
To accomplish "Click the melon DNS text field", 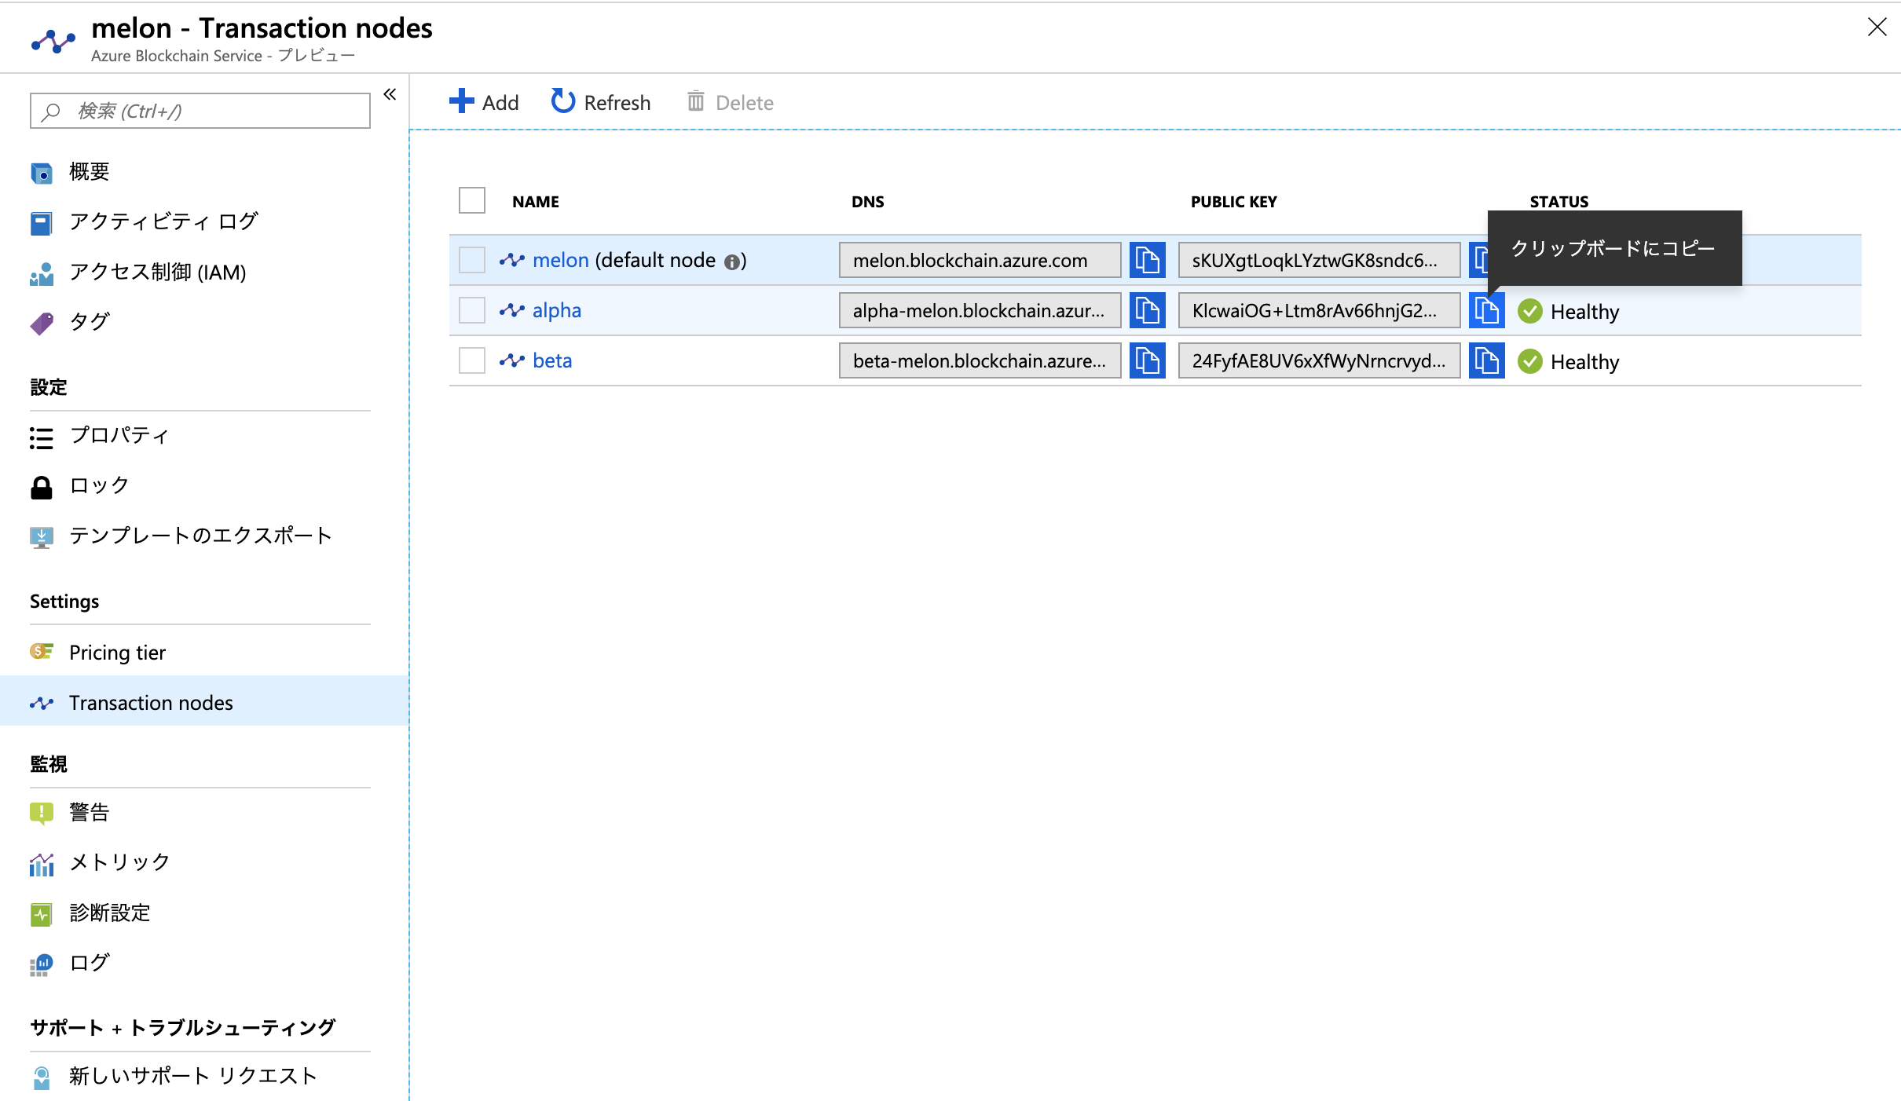I will click(980, 260).
